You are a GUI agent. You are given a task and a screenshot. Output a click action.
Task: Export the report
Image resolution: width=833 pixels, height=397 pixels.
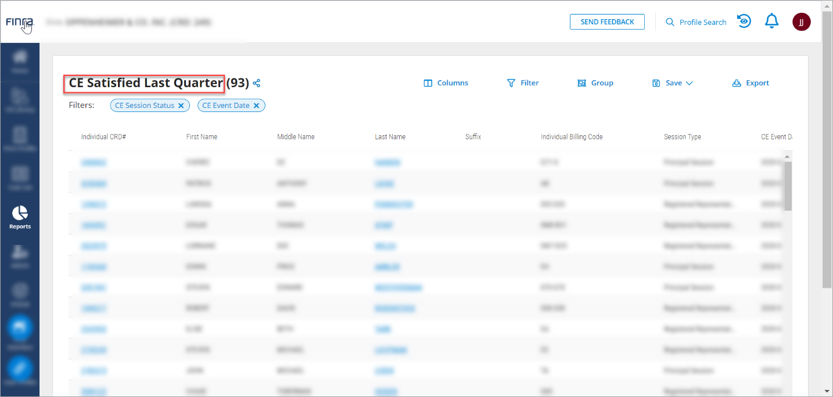click(751, 83)
